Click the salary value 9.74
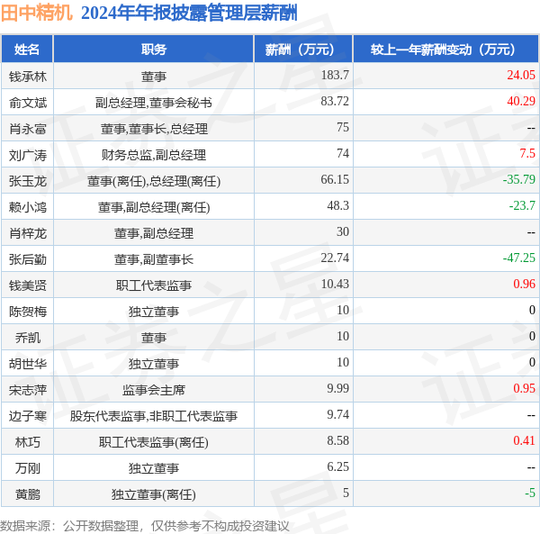540x534 pixels. coord(338,414)
